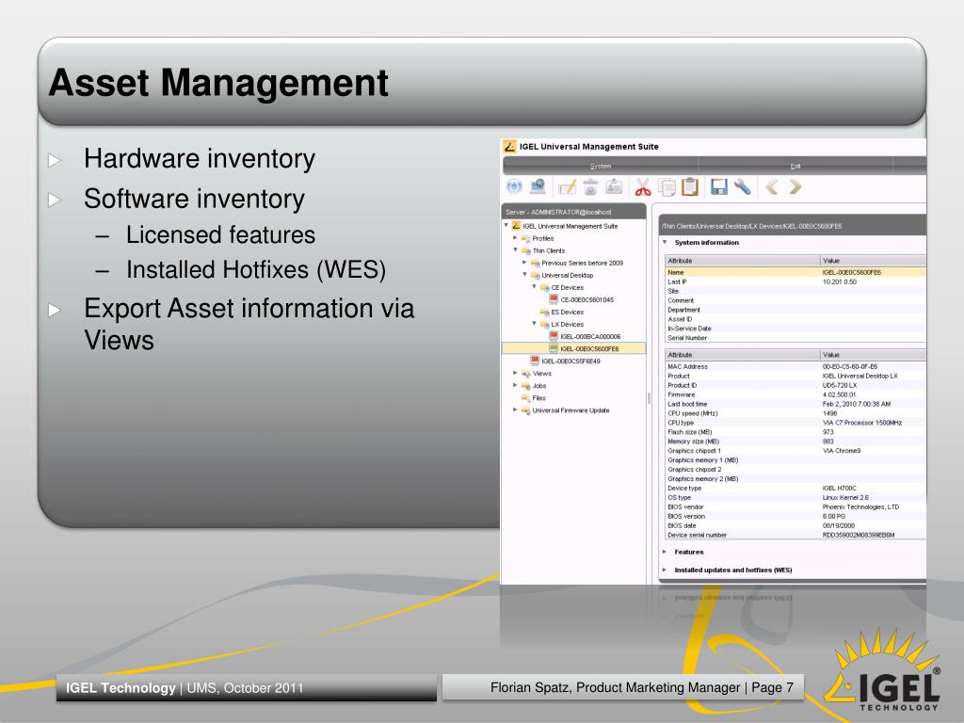Open the Edit menu
The height and width of the screenshot is (723, 964).
795,166
